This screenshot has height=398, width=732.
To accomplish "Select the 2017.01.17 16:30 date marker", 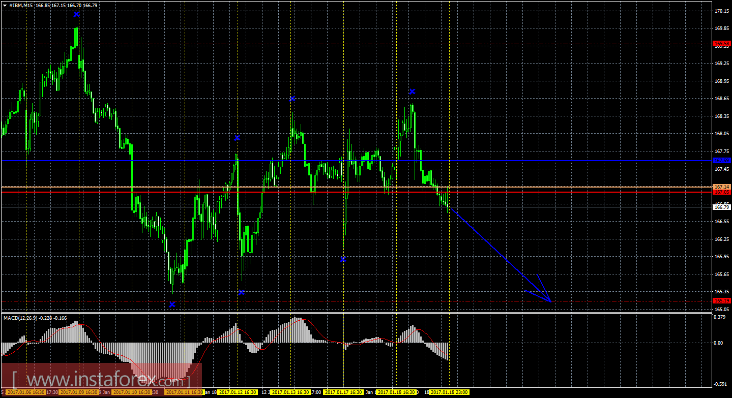I will coord(343,392).
